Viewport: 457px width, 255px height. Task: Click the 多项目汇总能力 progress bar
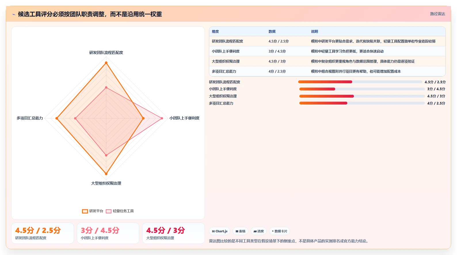(x=362, y=103)
